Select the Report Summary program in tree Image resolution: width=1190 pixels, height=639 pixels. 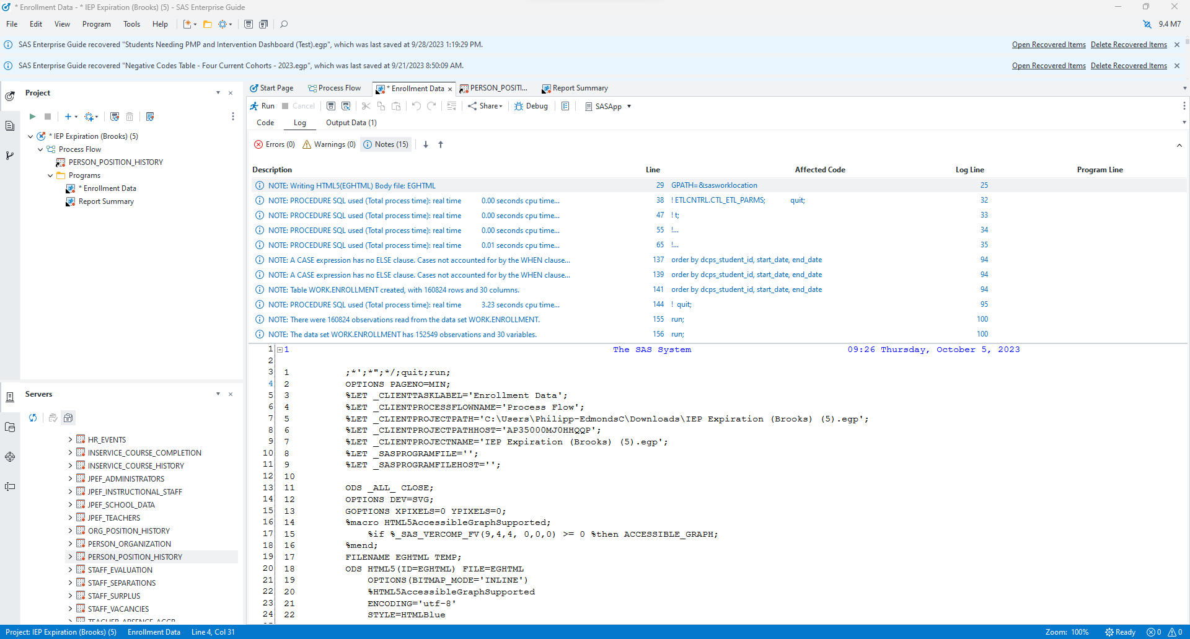pyautogui.click(x=106, y=201)
